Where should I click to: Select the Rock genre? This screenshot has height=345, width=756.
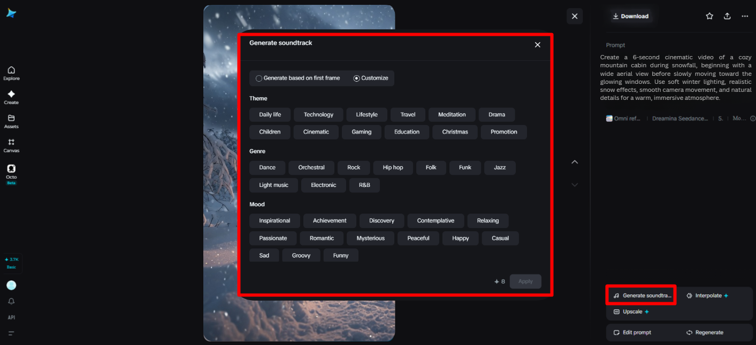(x=354, y=167)
